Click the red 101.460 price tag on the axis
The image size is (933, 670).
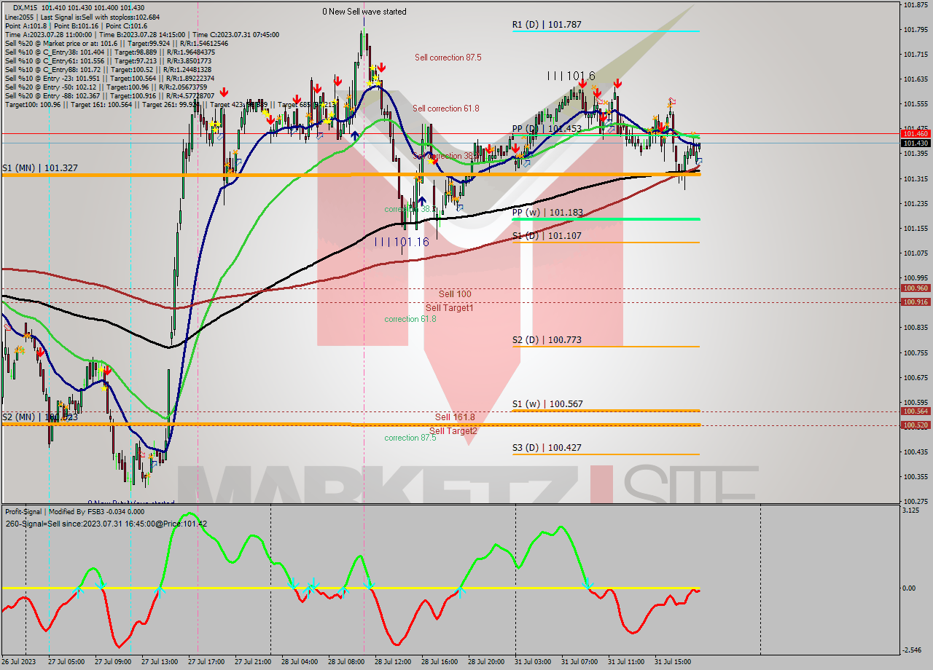coord(916,134)
